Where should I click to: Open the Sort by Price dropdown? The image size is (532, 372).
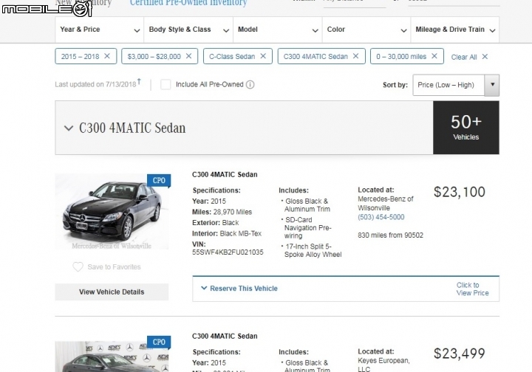pos(456,85)
